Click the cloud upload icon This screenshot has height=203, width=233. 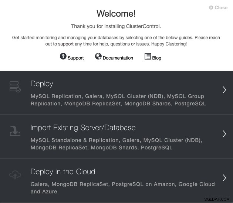tap(15, 175)
